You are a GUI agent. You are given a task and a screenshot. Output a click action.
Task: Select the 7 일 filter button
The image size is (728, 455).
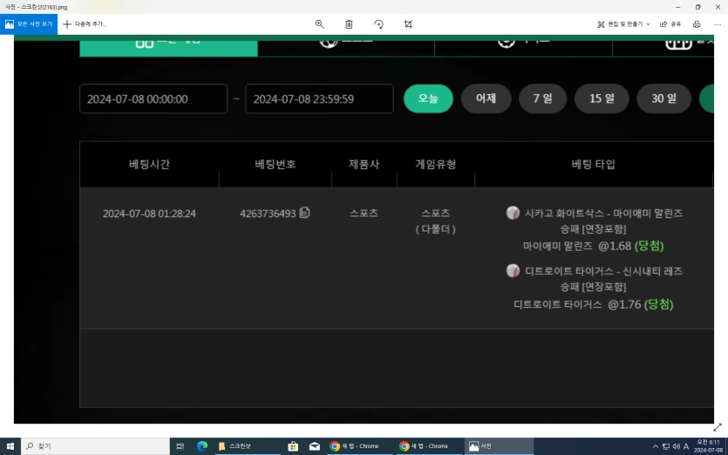tap(543, 98)
